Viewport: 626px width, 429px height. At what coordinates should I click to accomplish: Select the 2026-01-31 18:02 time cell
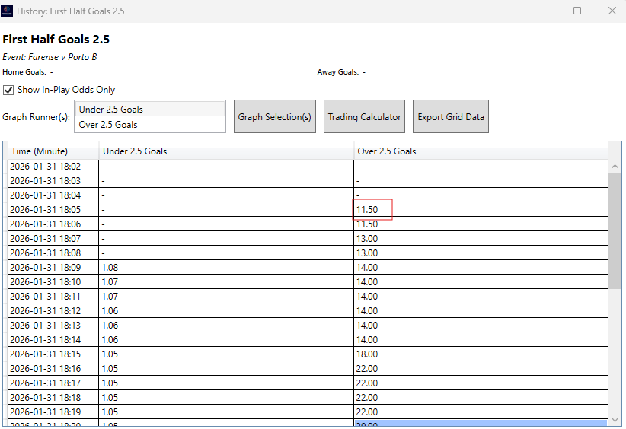52,167
